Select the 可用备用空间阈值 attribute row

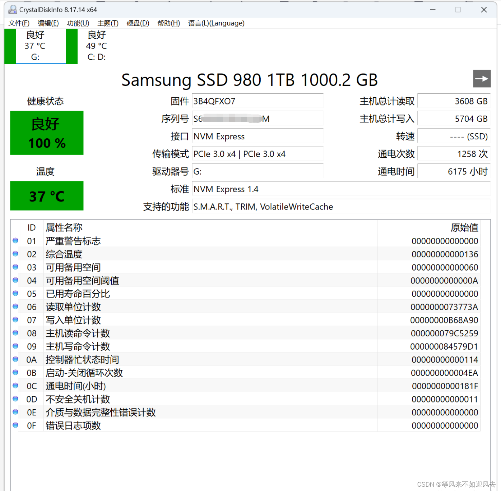coord(245,280)
